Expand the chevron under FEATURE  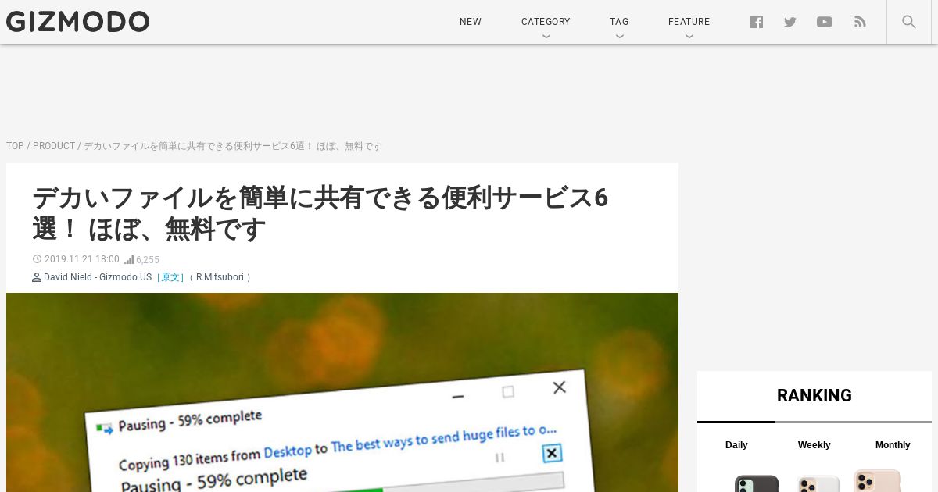[689, 36]
